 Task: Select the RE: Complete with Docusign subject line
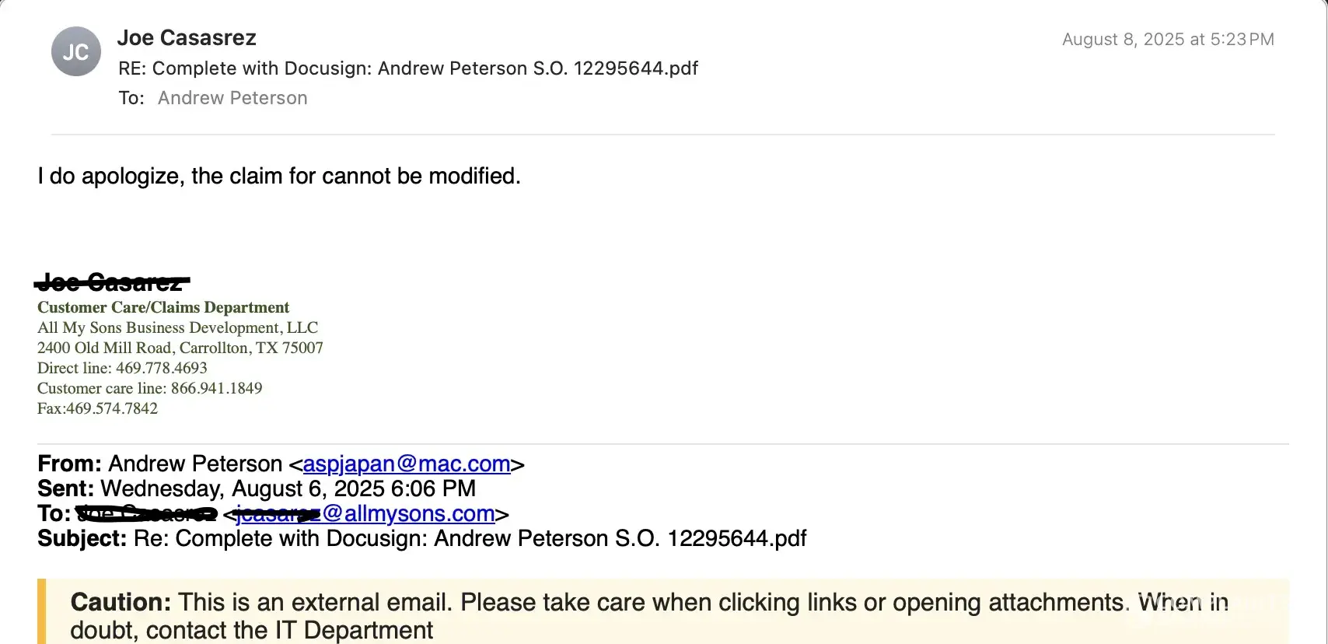pos(408,68)
